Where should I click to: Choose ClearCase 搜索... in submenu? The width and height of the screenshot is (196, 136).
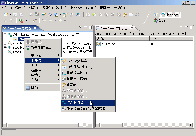tap(88, 61)
